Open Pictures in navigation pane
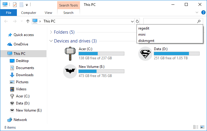 coord(22,82)
